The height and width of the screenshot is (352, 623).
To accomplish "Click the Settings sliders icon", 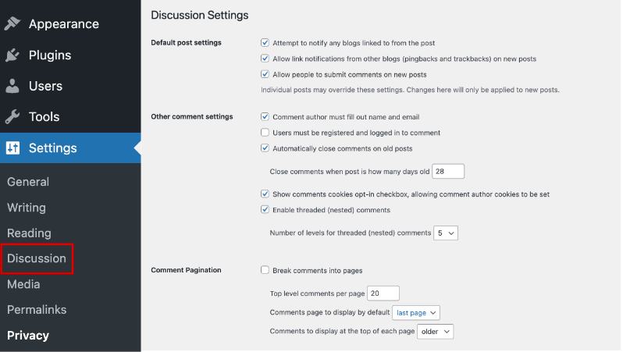I will [12, 148].
